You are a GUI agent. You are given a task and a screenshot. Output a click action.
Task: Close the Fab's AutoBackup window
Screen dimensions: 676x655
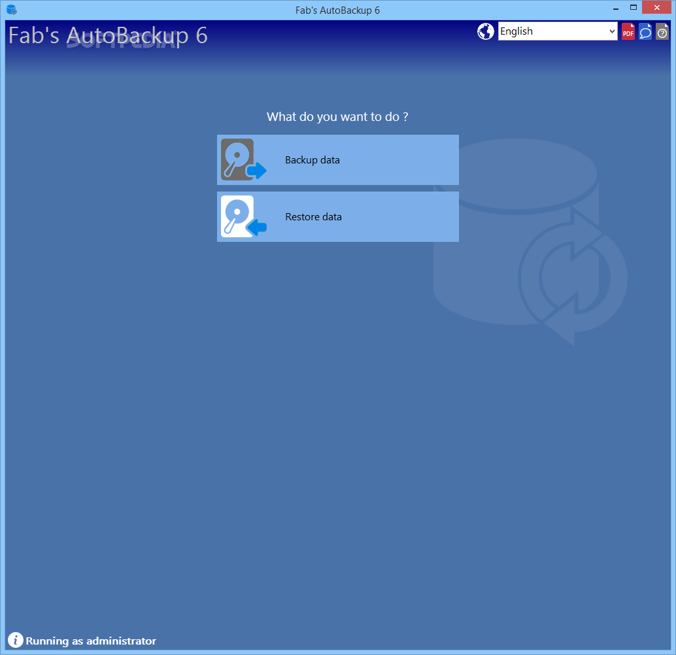point(656,7)
